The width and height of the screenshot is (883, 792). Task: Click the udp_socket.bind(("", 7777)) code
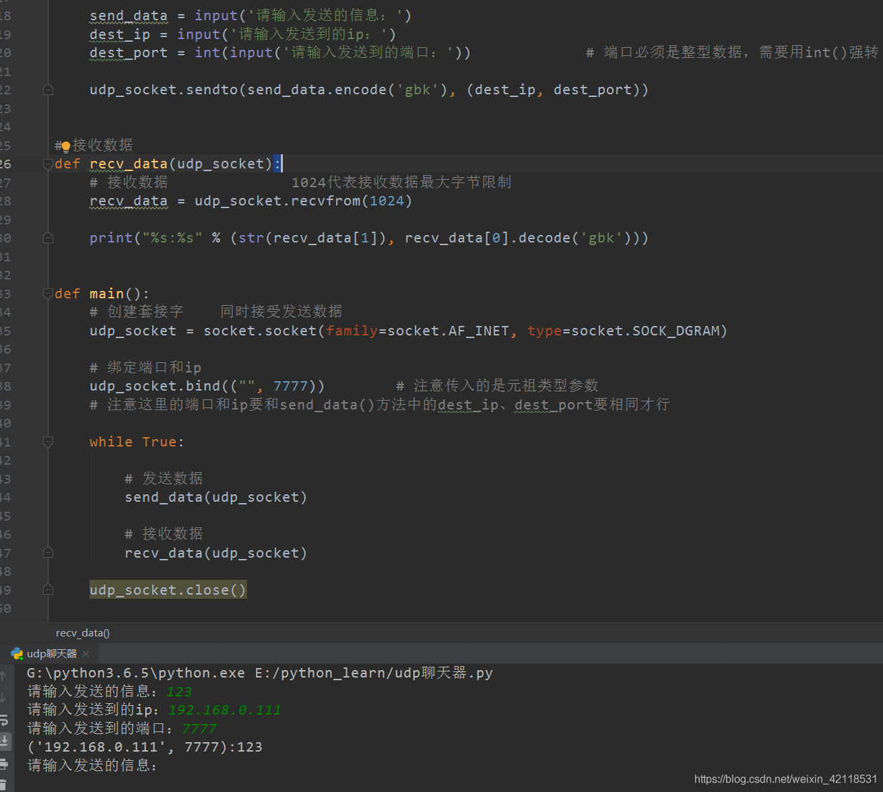207,386
